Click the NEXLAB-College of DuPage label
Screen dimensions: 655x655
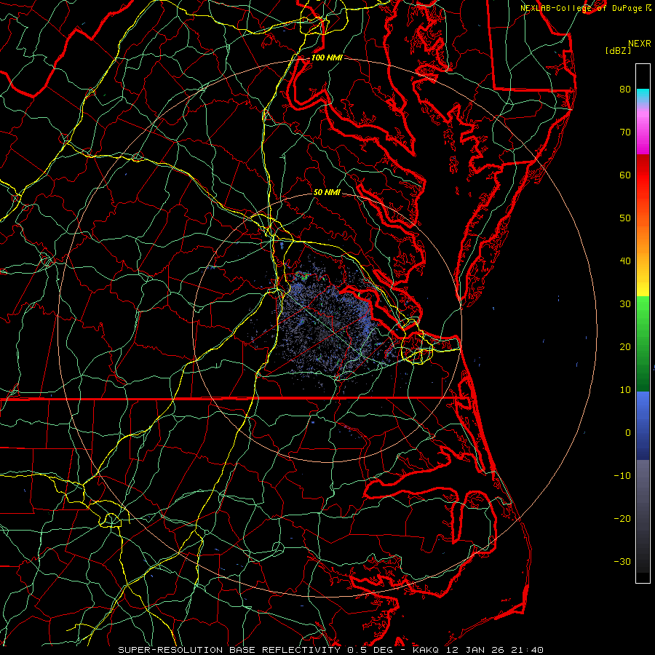pos(581,7)
